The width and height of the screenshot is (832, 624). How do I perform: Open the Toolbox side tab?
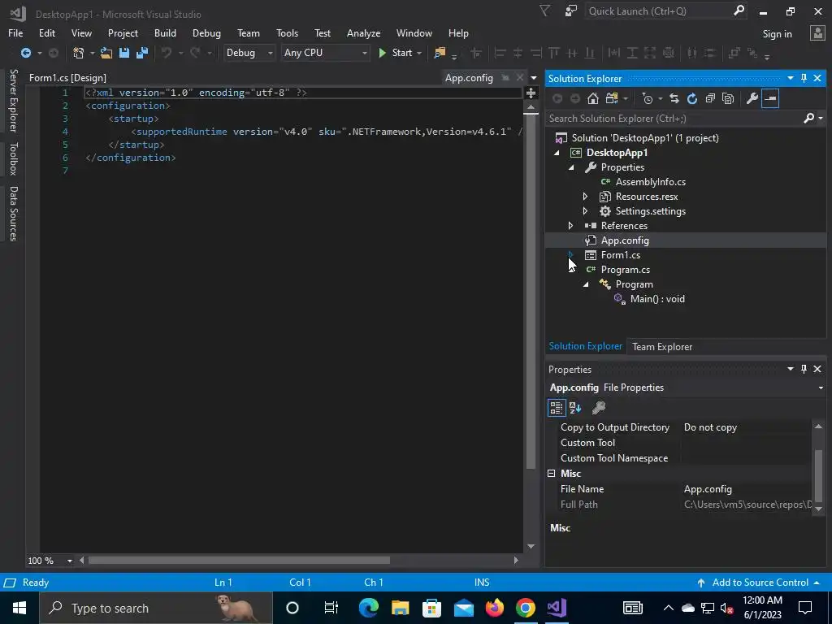click(13, 158)
